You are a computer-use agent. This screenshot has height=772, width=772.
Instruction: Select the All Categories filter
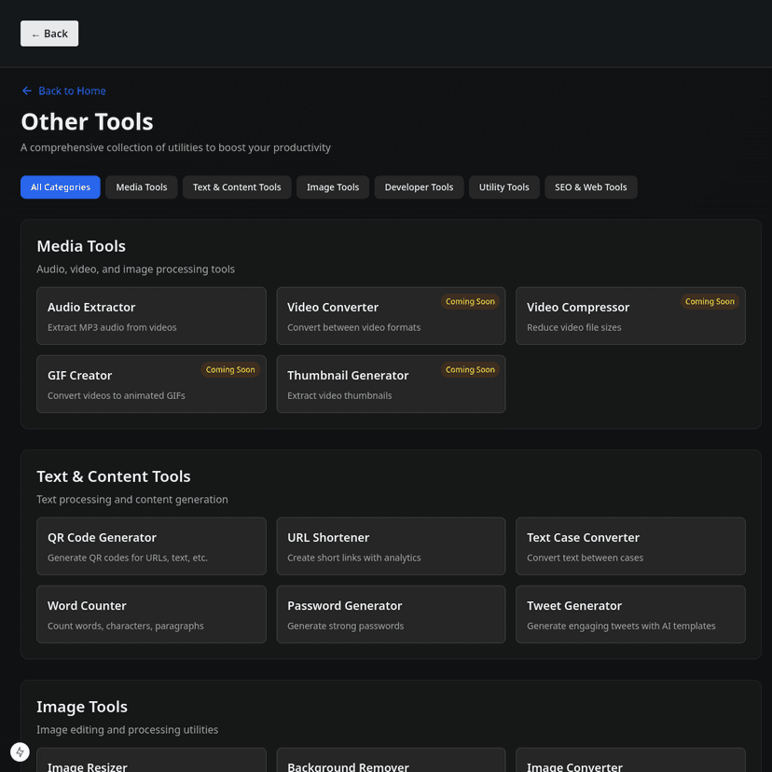[x=60, y=186]
